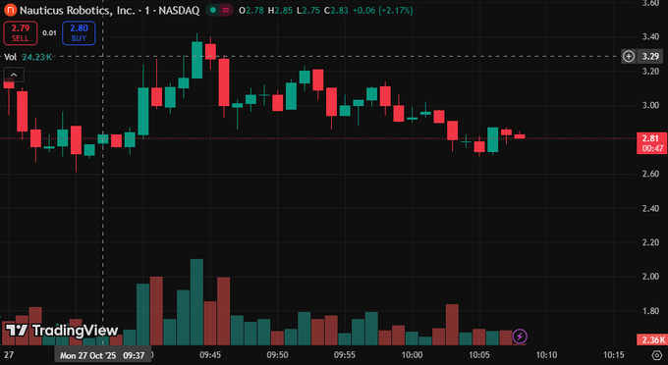The image size is (668, 365).
Task: Click the Vol 24.23K indicator label
Action: (x=28, y=57)
